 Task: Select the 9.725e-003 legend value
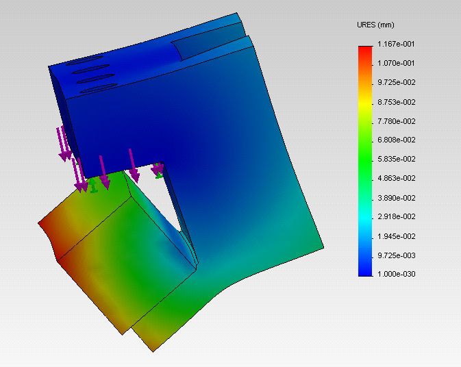[x=397, y=255]
